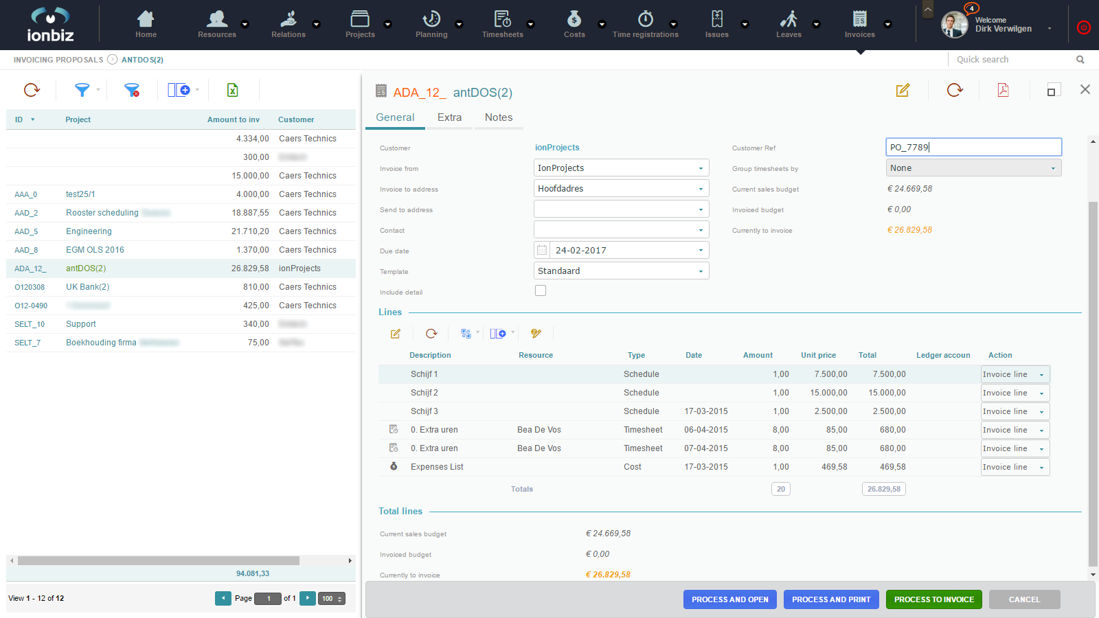Select the Rooster scheduling row

point(181,213)
